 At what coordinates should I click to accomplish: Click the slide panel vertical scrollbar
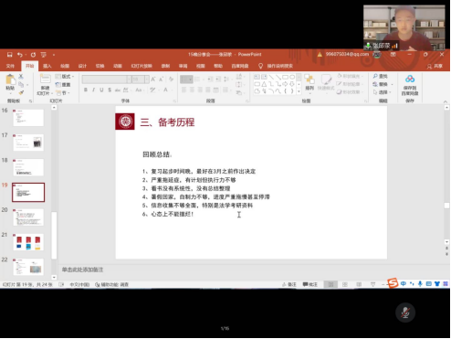tap(54, 193)
